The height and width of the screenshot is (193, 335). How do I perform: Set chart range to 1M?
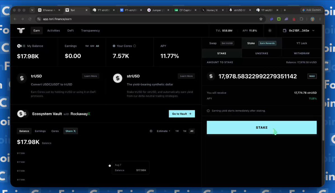[184, 131]
